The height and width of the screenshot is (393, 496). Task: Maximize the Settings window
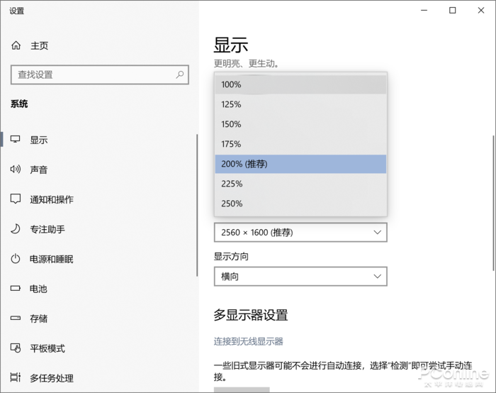click(x=453, y=10)
